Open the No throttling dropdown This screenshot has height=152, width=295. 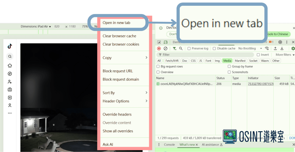pos(250,48)
